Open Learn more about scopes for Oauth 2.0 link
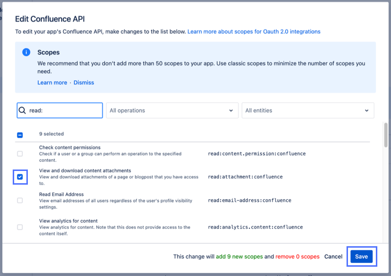The width and height of the screenshot is (391, 276). pyautogui.click(x=254, y=32)
